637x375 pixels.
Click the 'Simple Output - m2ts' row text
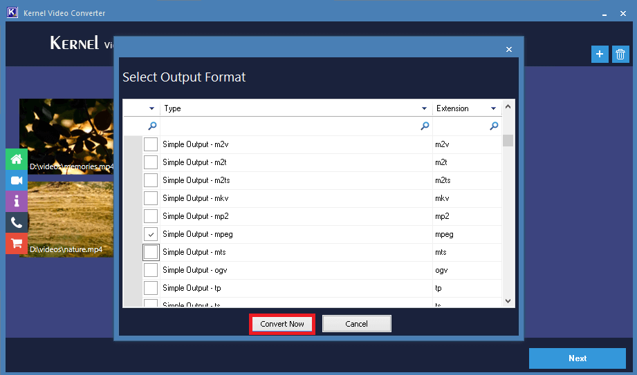pos(196,180)
